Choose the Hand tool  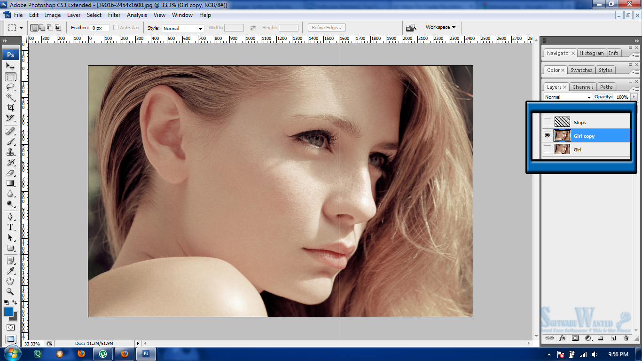click(10, 281)
